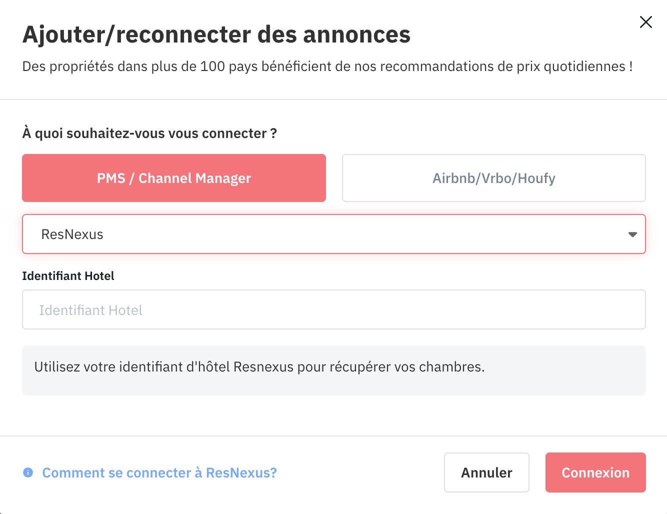The image size is (667, 514).
Task: Open the ResNexus PMS selection dropdown
Action: [x=334, y=234]
